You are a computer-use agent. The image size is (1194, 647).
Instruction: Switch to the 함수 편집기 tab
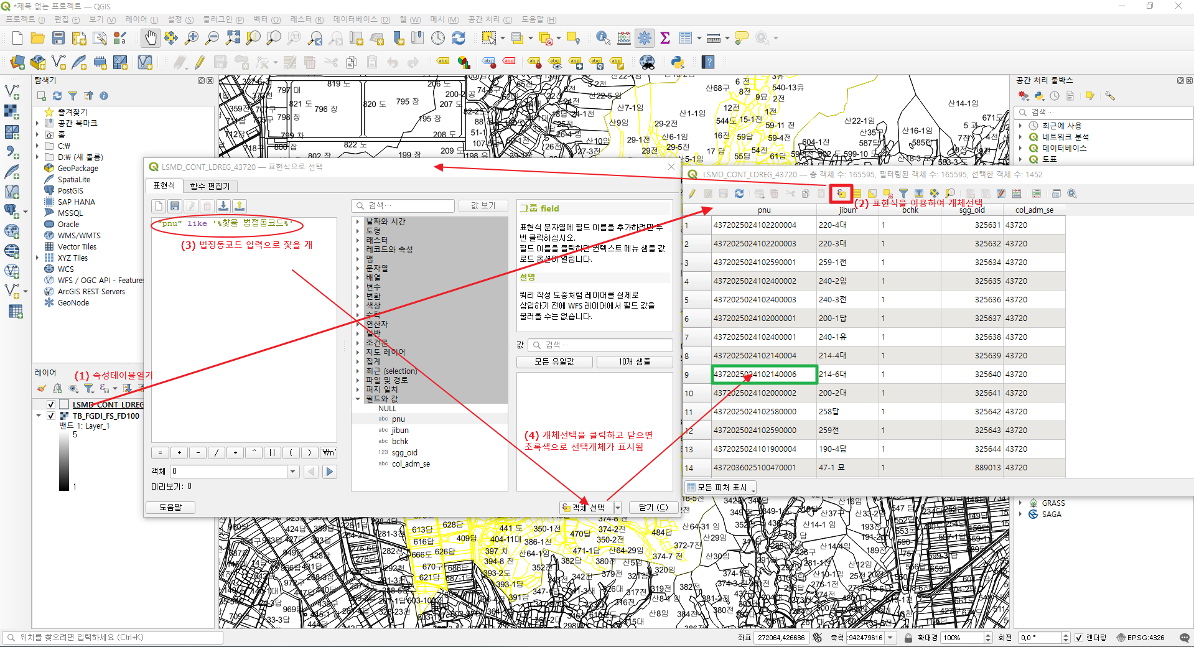pyautogui.click(x=210, y=186)
